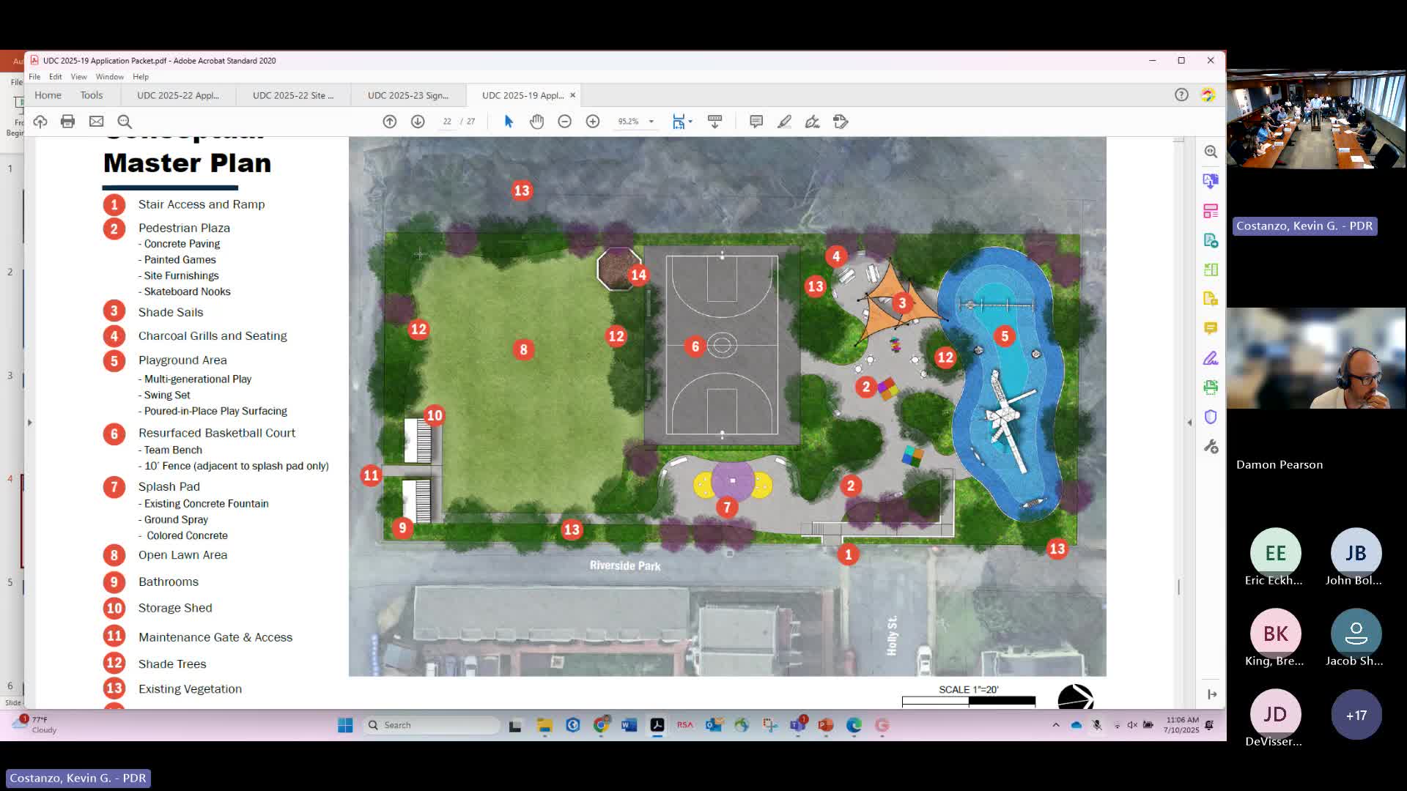This screenshot has height=791, width=1407.
Task: Collapse the right tools pane arrow
Action: (1189, 423)
